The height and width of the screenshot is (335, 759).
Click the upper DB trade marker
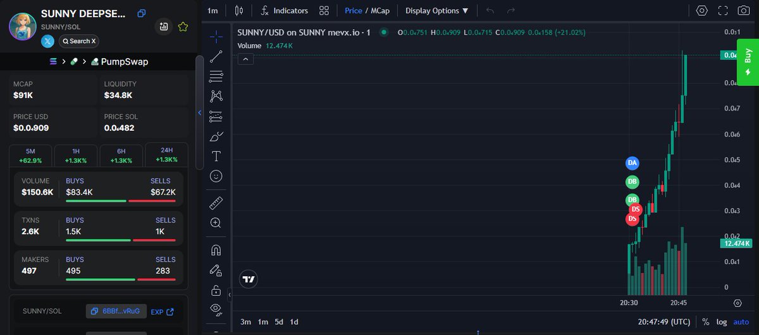[x=632, y=183]
